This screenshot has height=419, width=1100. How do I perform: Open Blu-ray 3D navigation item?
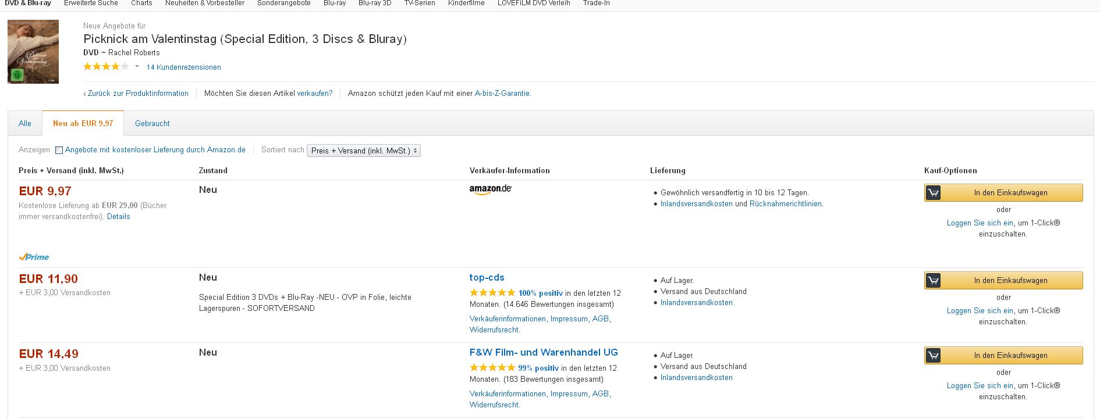coord(375,3)
